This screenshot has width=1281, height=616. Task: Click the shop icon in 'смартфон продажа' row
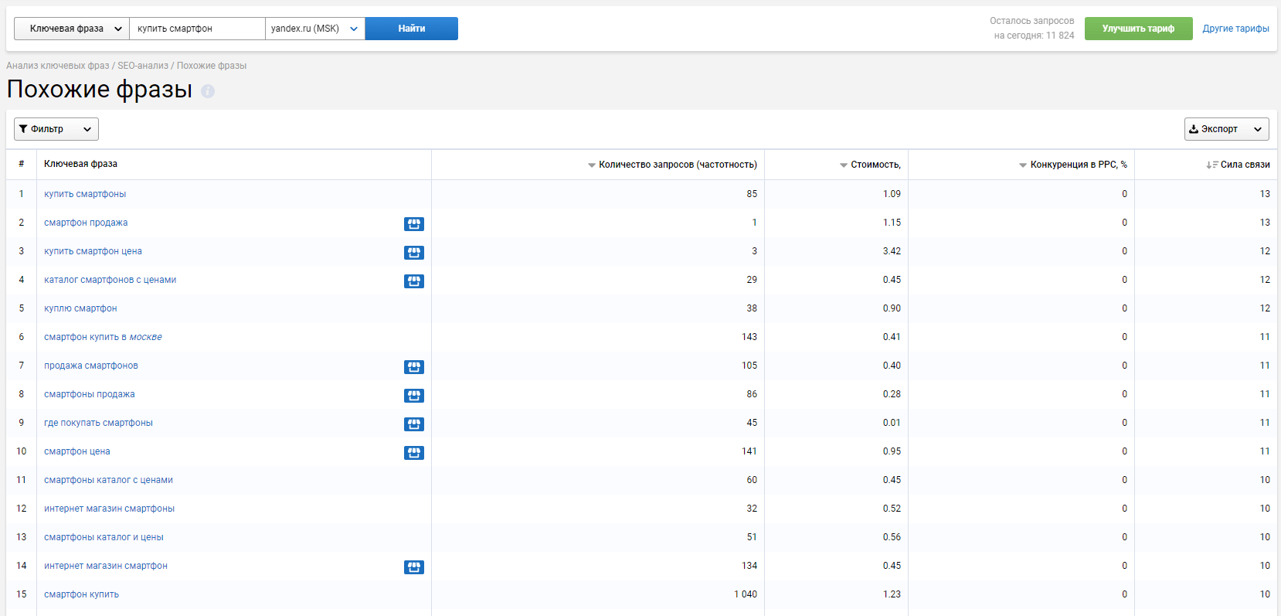414,224
